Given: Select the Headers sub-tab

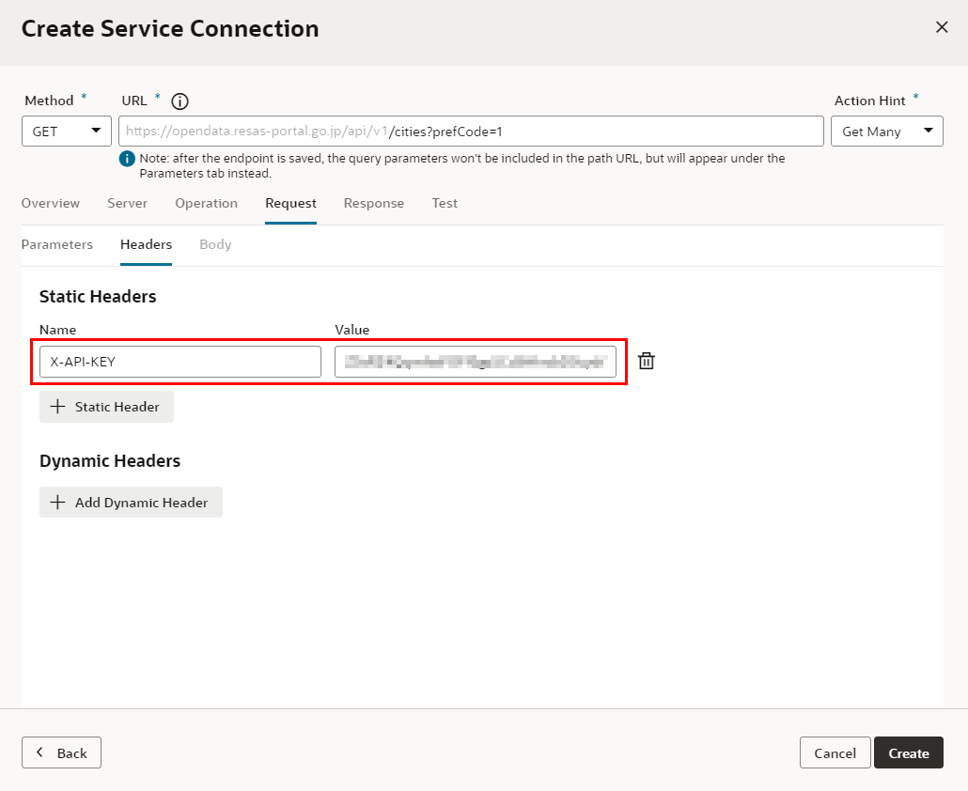Looking at the screenshot, I should [146, 244].
